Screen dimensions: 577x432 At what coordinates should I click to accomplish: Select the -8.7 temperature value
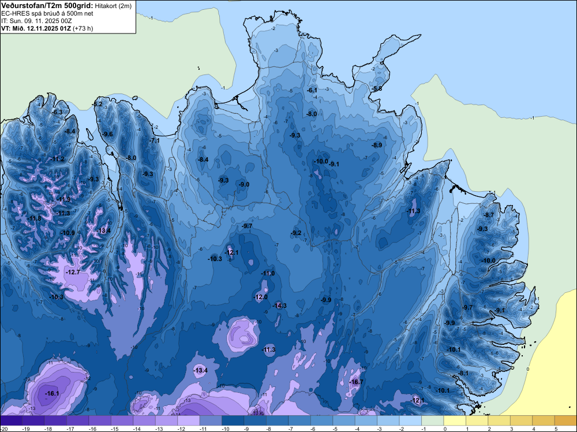488,215
